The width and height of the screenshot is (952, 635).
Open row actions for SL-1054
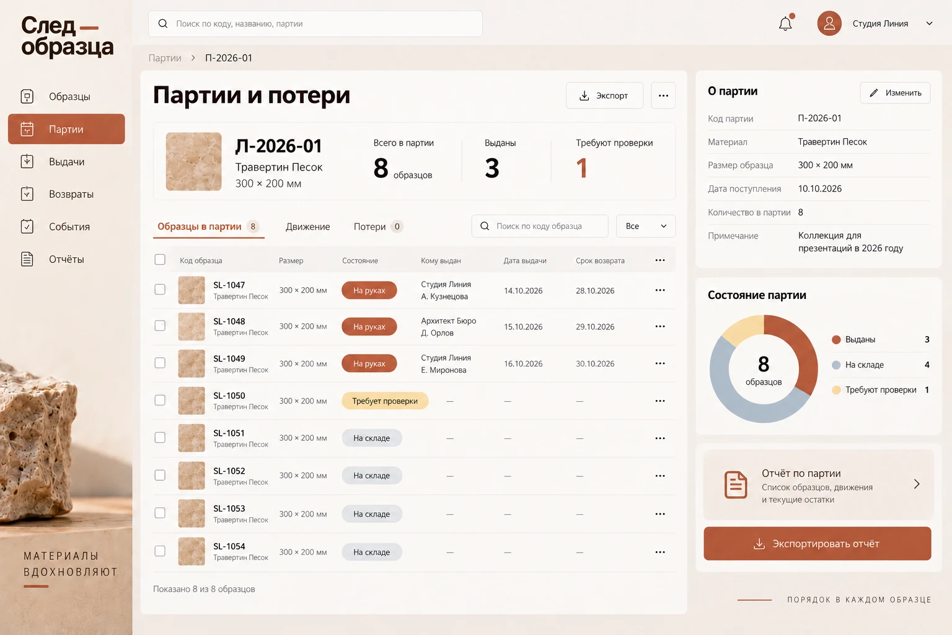point(660,552)
